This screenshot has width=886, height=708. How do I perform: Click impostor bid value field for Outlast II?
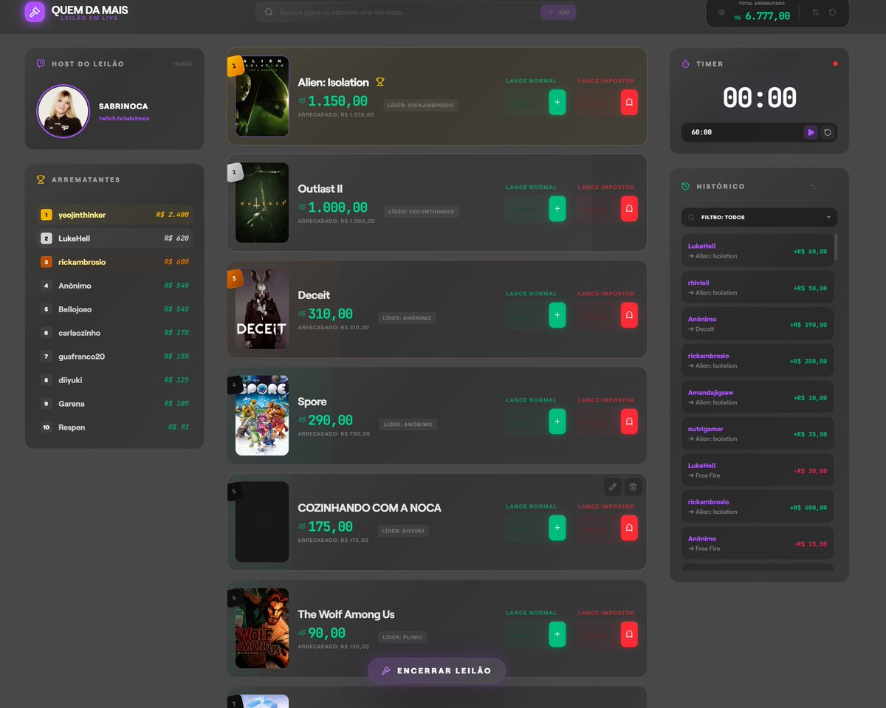(597, 209)
